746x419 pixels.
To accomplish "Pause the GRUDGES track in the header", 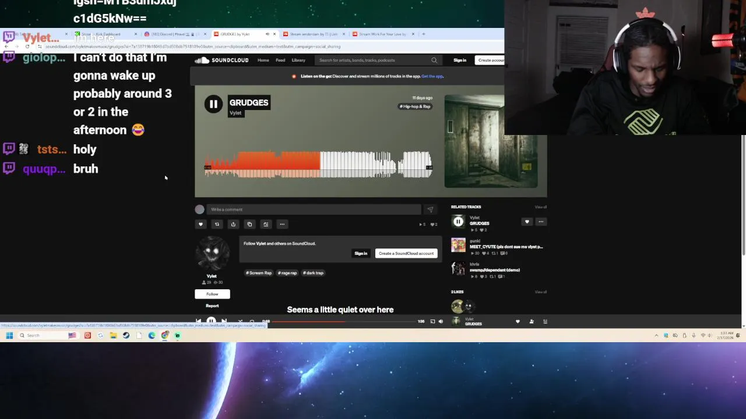I will pyautogui.click(x=213, y=104).
